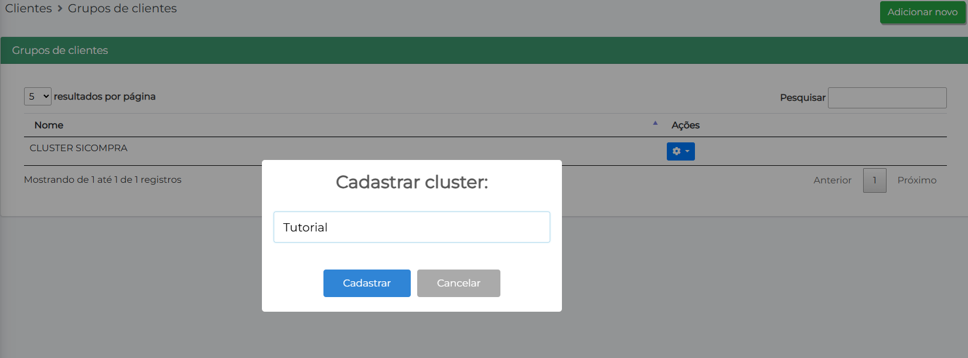The height and width of the screenshot is (358, 968).
Task: Click the Mostrando de 1 até 1 text
Action: point(103,180)
